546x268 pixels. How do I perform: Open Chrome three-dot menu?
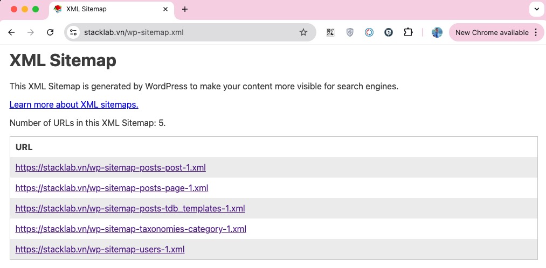pyautogui.click(x=536, y=32)
